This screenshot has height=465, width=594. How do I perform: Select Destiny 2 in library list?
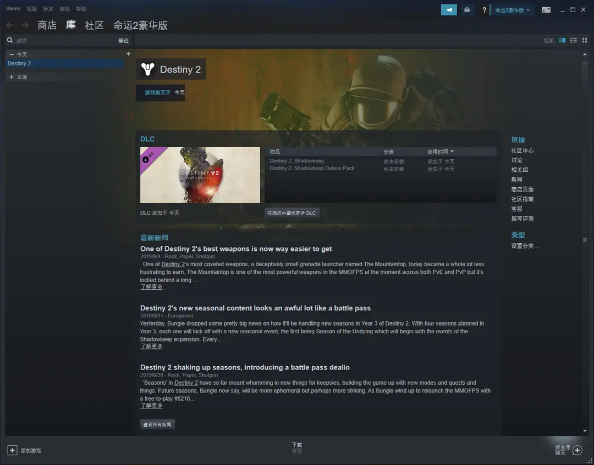coord(65,64)
